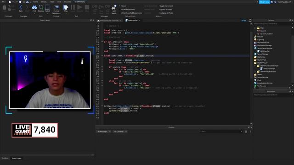Pop out the Output panel
Image resolution: width=294 pixels, height=165 pixels.
click(x=249, y=127)
